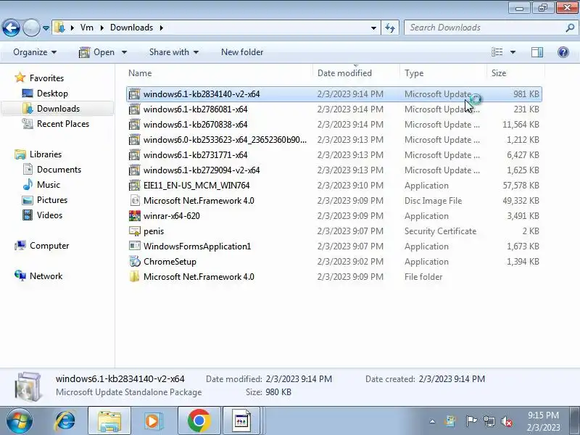Sort by the Date modified column header
This screenshot has height=435, width=580.
point(356,73)
